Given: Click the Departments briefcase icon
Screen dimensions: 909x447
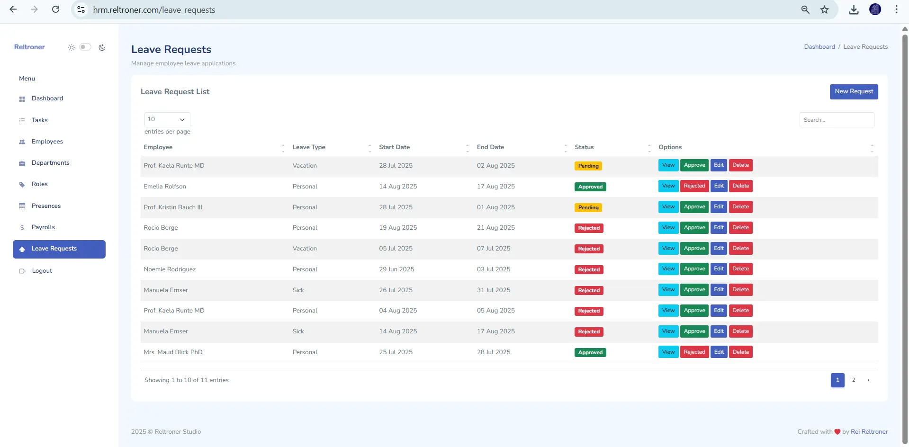Looking at the screenshot, I should [x=22, y=163].
